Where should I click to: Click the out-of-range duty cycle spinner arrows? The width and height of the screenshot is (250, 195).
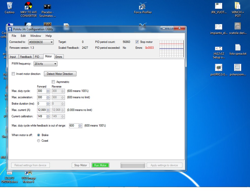pyautogui.click(x=80, y=126)
